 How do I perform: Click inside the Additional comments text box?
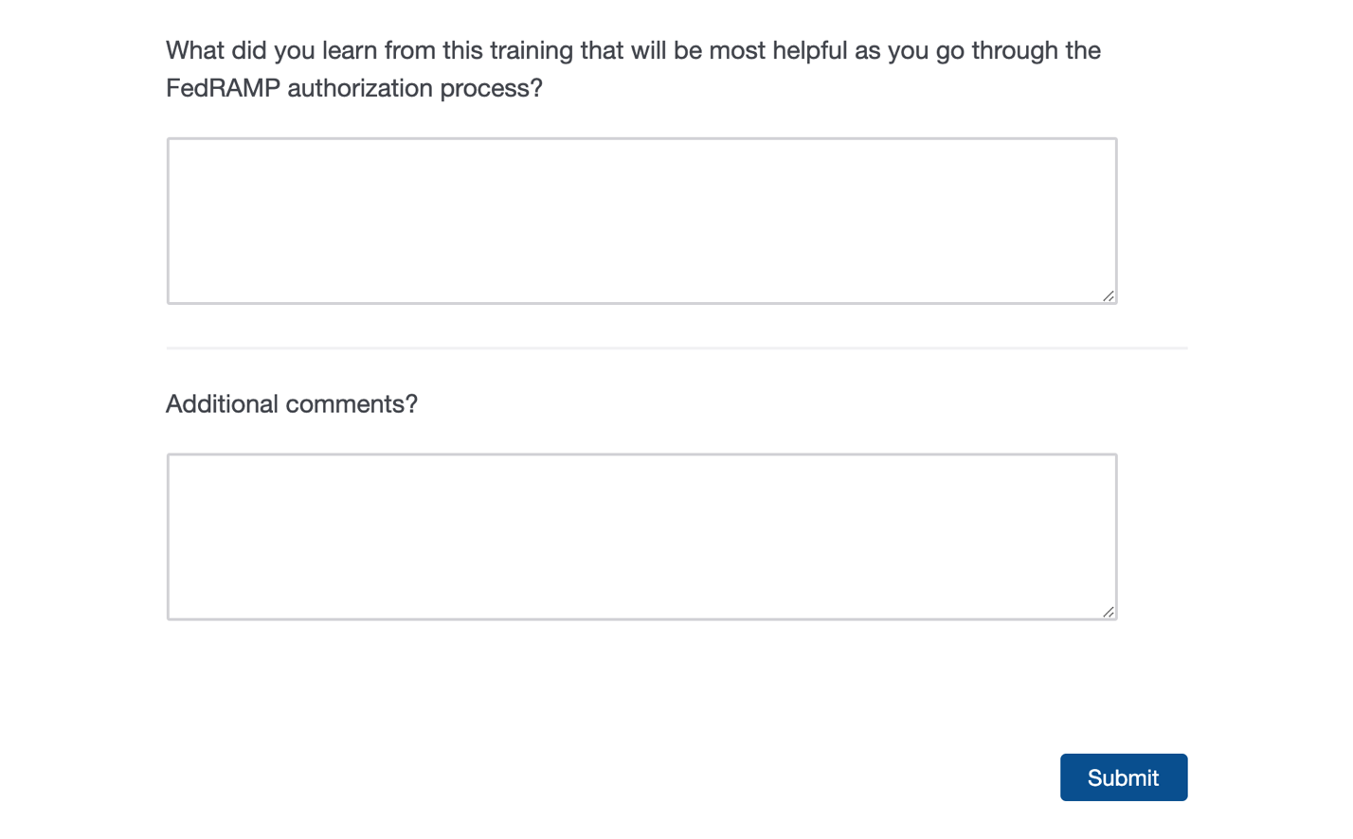coord(641,537)
